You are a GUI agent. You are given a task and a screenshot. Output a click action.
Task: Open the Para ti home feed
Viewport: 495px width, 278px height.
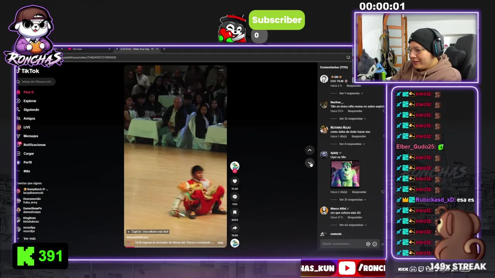click(26, 92)
